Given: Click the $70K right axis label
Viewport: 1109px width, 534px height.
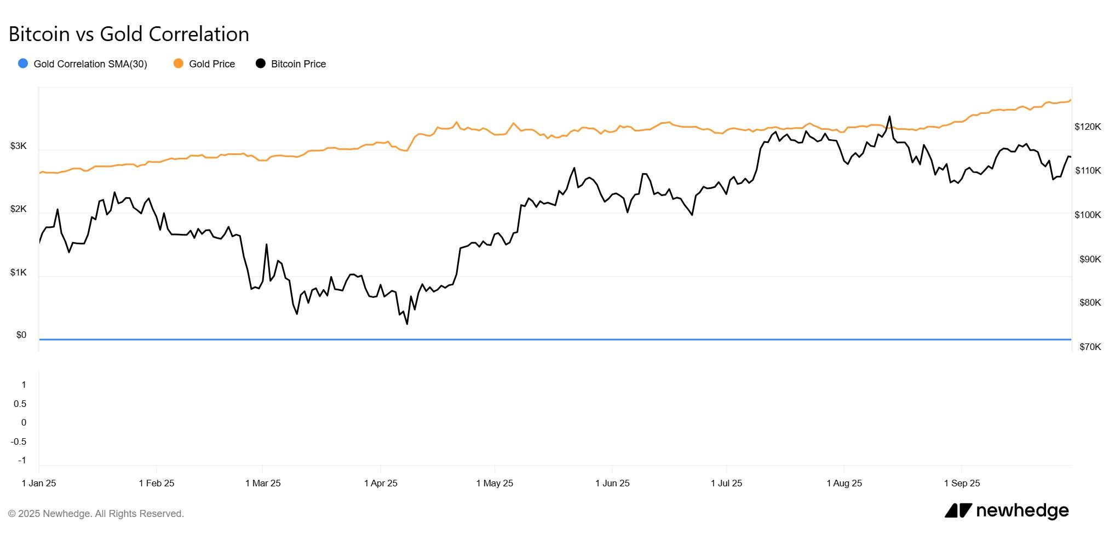Looking at the screenshot, I should tap(1090, 347).
